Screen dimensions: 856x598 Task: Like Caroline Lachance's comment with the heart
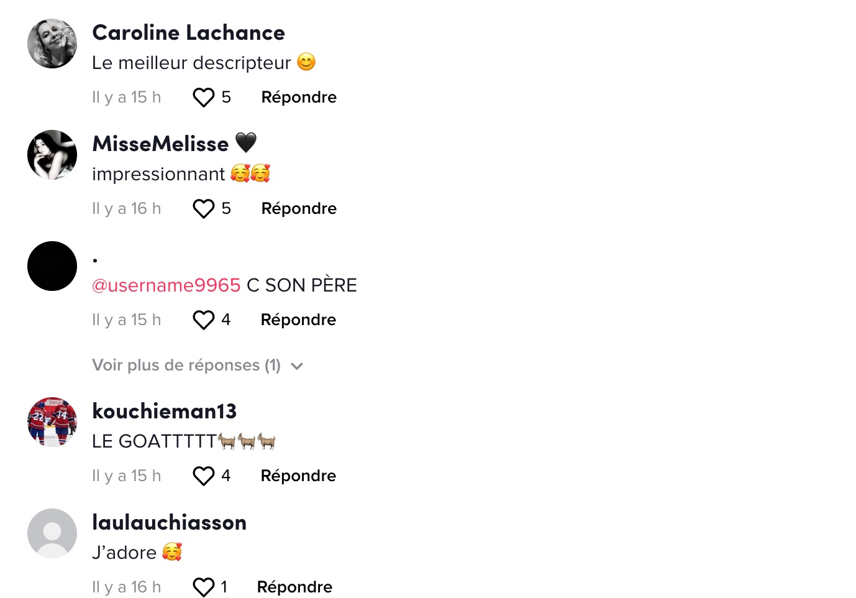pyautogui.click(x=203, y=98)
